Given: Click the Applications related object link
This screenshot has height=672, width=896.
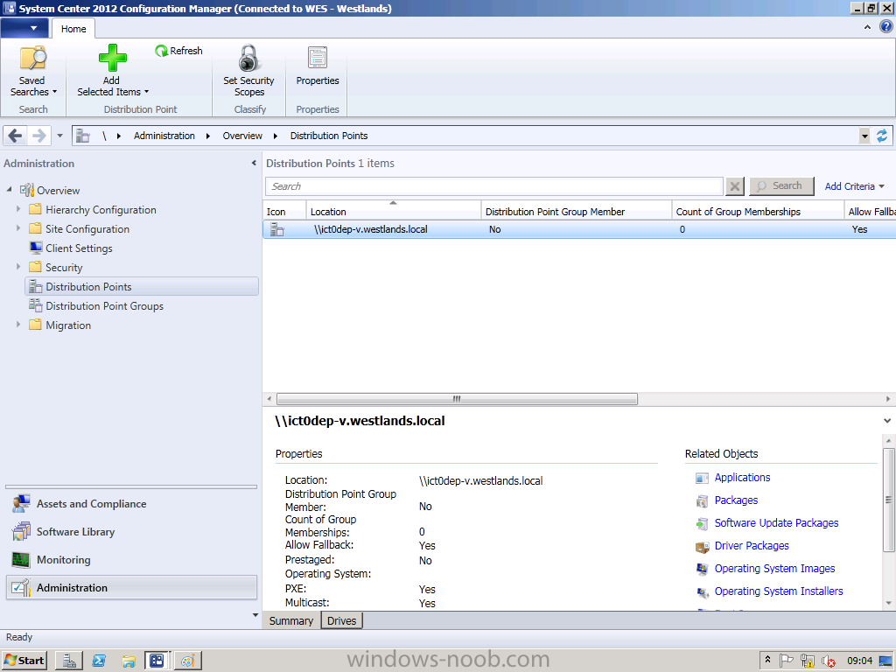Looking at the screenshot, I should (x=742, y=478).
